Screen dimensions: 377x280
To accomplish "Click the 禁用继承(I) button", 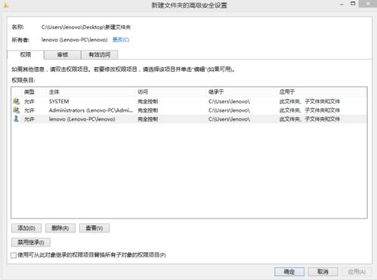I will click(31, 242).
